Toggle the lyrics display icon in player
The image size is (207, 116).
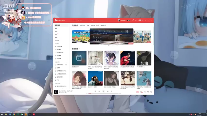(112, 91)
